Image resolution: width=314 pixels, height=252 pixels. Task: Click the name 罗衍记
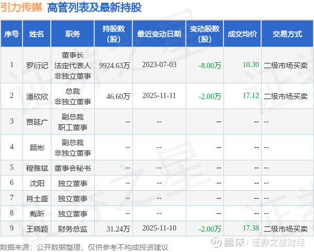(x=37, y=65)
